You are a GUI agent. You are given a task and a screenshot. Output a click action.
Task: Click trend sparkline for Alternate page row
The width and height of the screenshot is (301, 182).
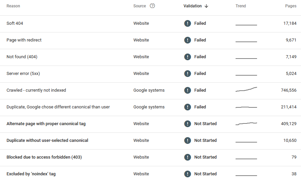click(246, 123)
